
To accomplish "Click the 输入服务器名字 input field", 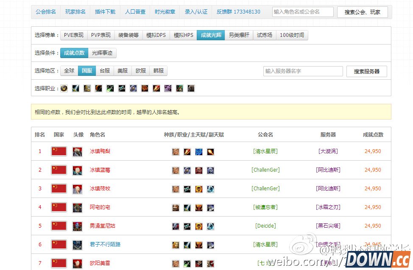I will tap(303, 71).
